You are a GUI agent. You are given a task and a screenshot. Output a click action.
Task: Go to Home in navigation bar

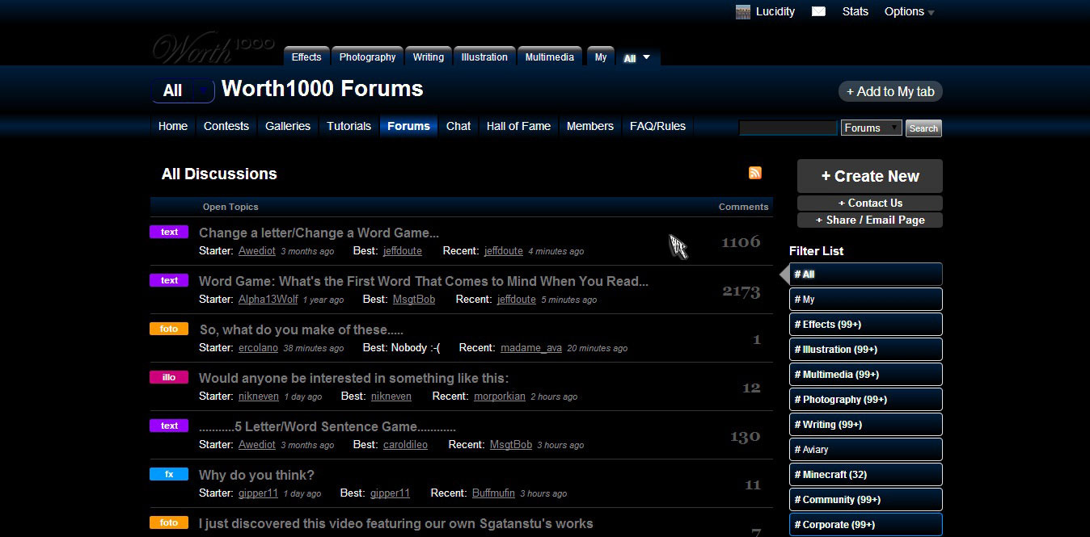click(173, 126)
